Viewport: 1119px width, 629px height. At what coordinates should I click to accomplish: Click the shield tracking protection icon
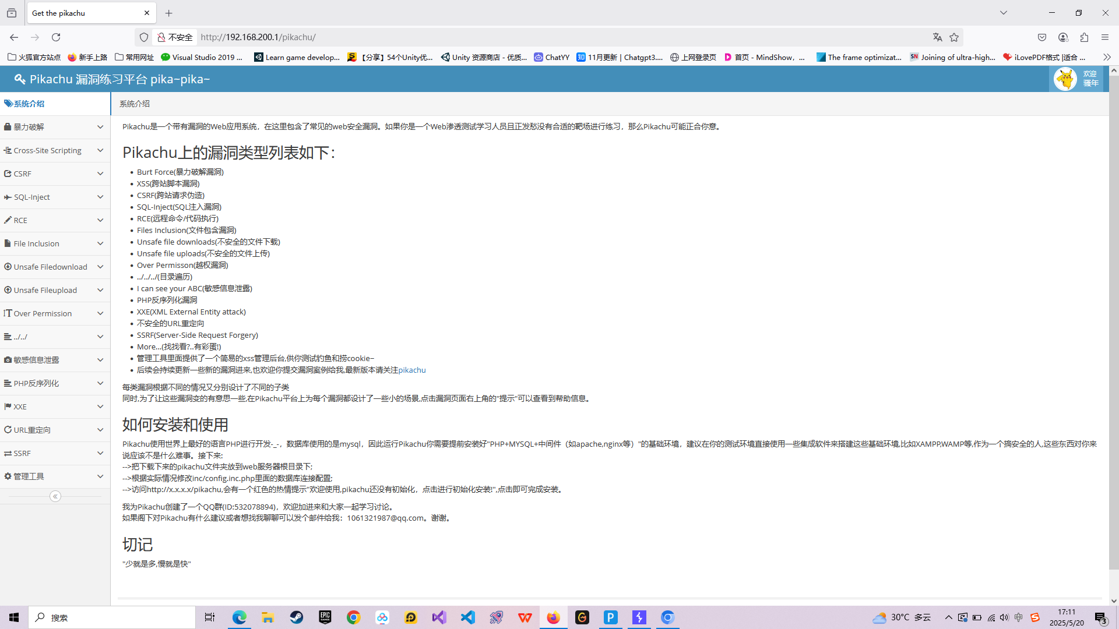(x=144, y=37)
